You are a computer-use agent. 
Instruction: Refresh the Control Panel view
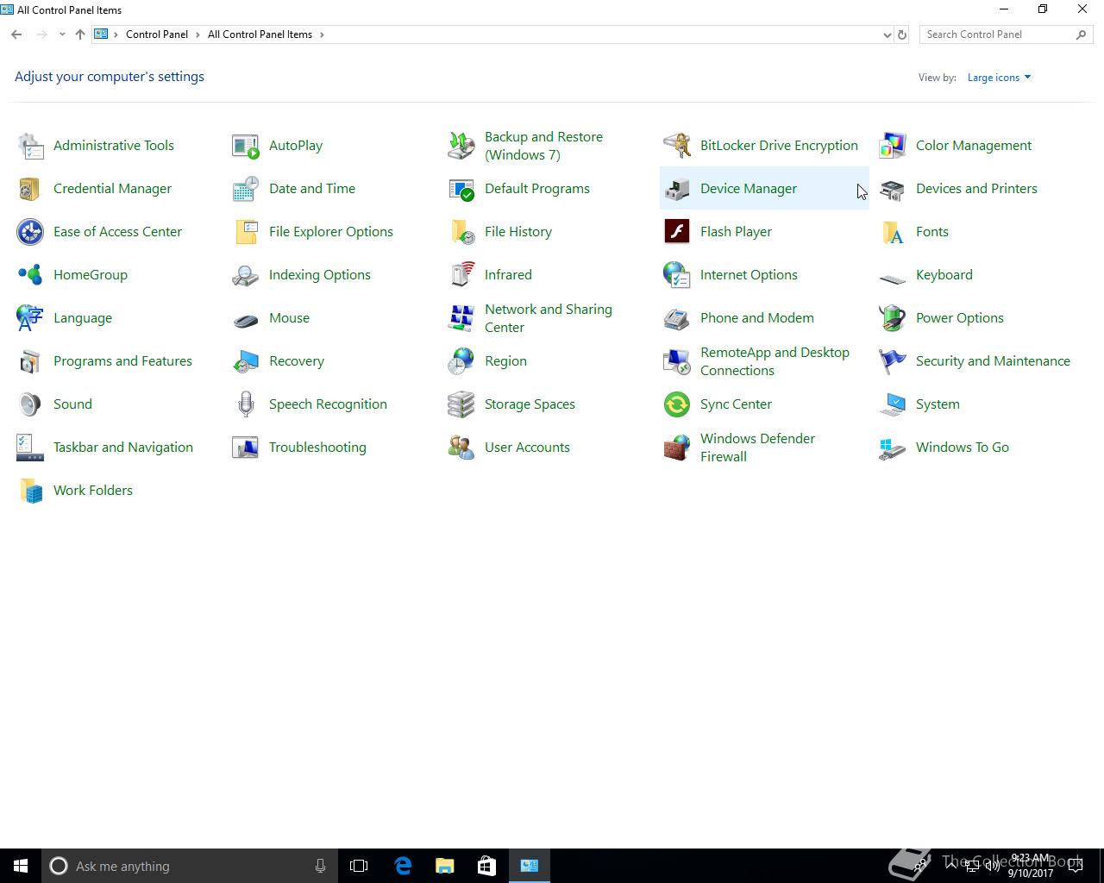coord(902,34)
